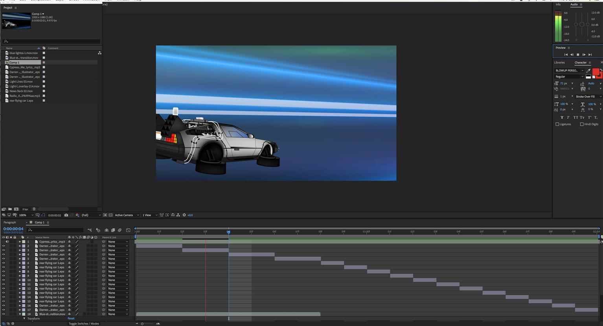Open the Composition Mini-Flowchart icon in timeline

coord(90,230)
